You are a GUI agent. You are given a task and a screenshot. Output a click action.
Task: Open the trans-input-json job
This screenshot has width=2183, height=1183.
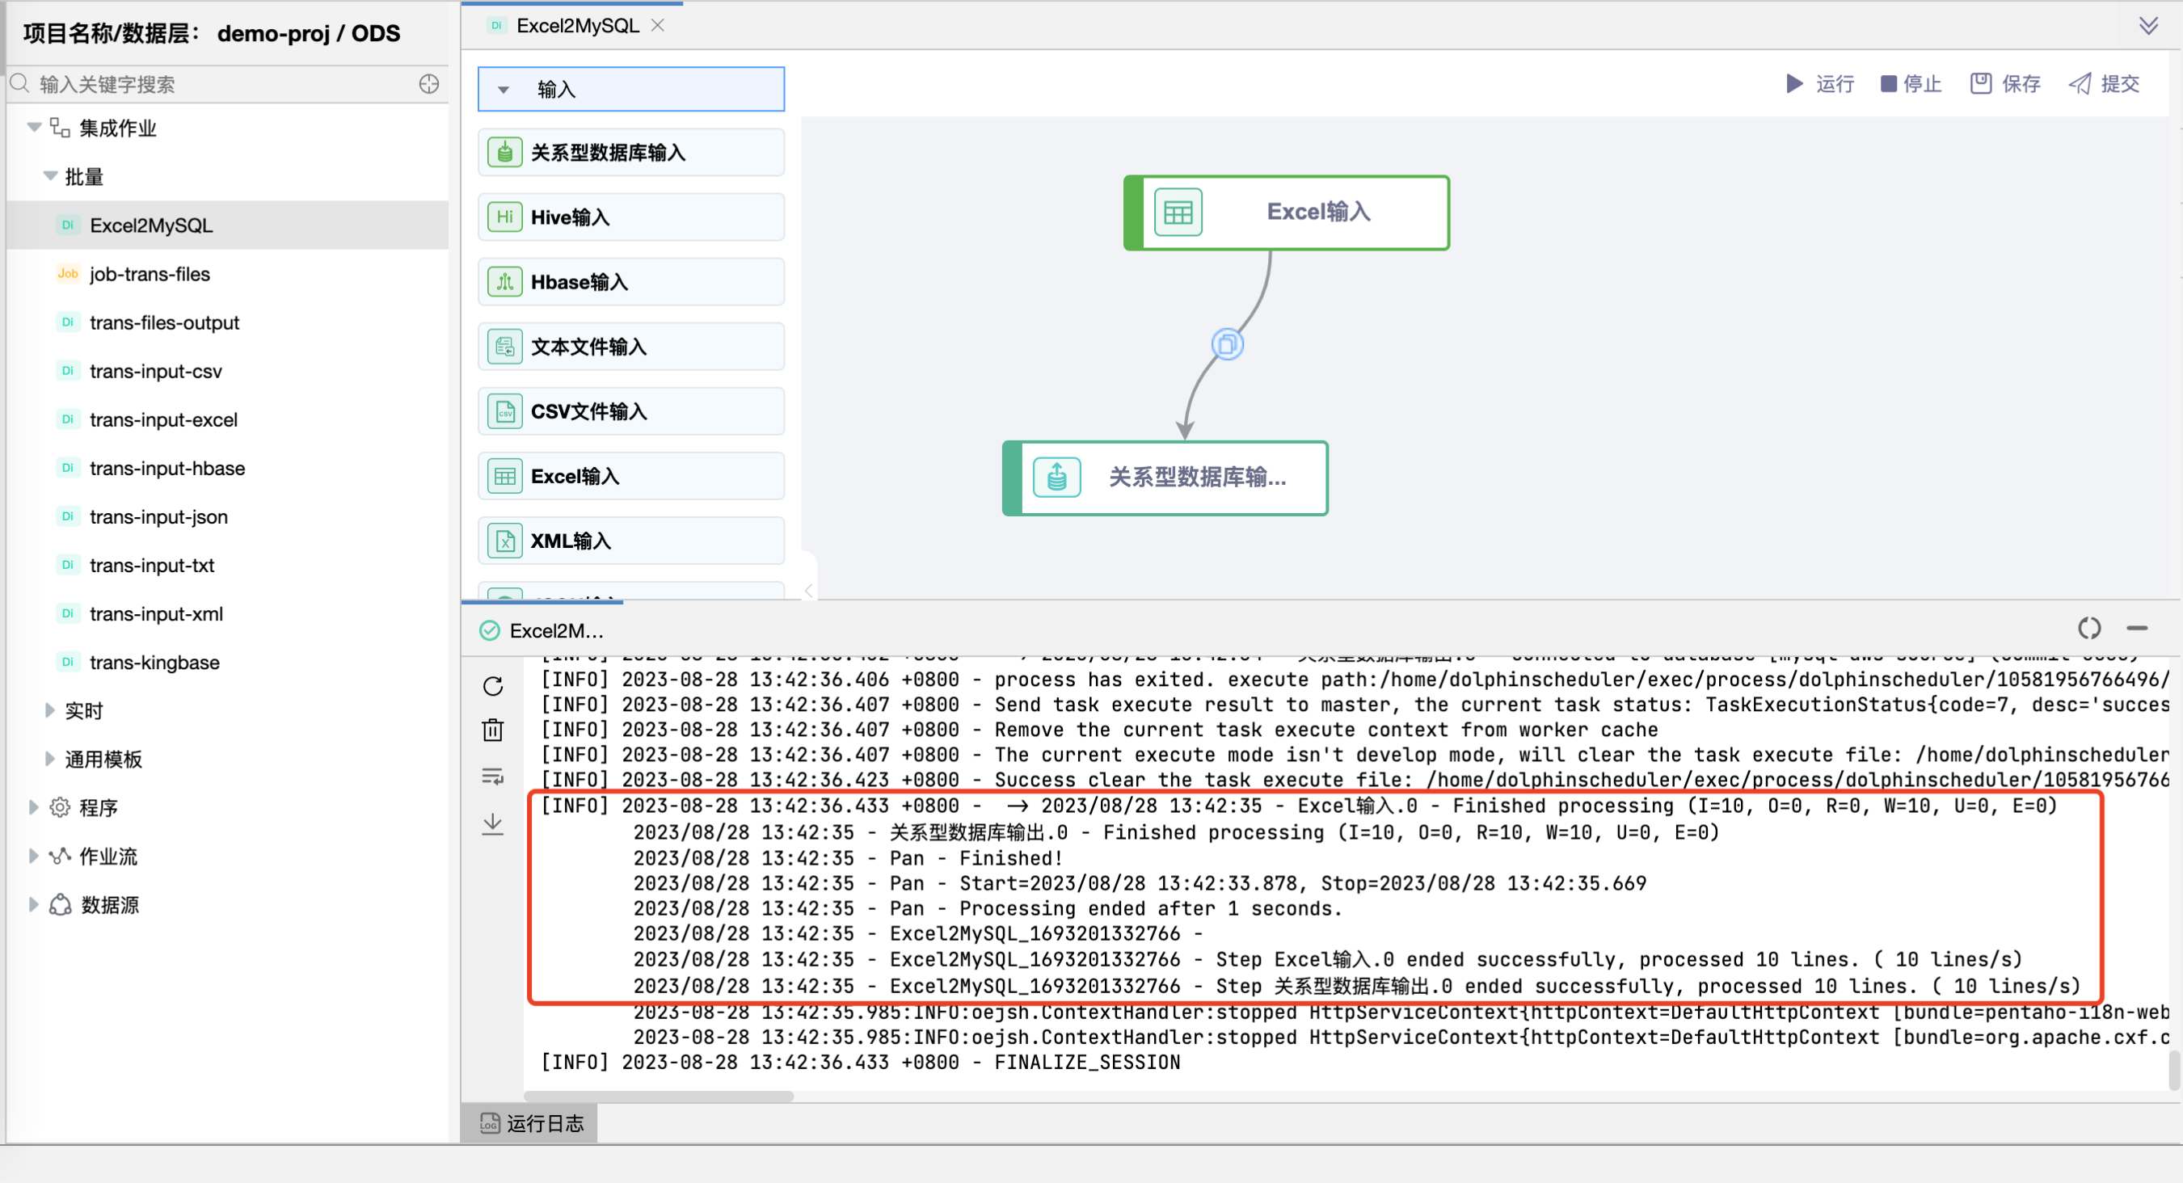pyautogui.click(x=159, y=516)
